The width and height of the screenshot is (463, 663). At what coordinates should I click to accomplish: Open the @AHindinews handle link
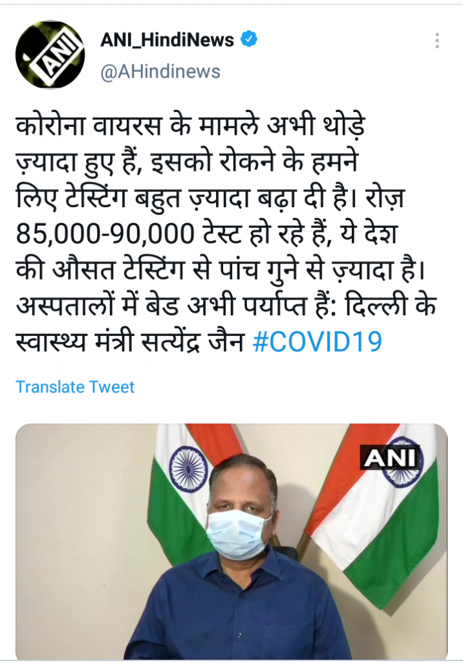(x=160, y=71)
